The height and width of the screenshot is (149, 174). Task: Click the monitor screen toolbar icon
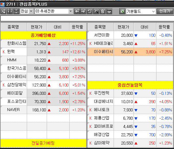click(x=109, y=11)
